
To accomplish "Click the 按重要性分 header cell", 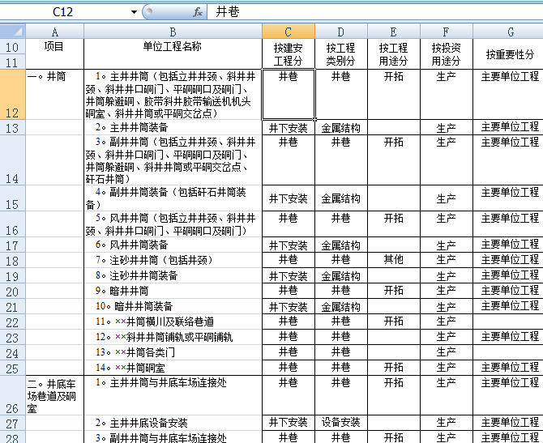I will [x=507, y=54].
